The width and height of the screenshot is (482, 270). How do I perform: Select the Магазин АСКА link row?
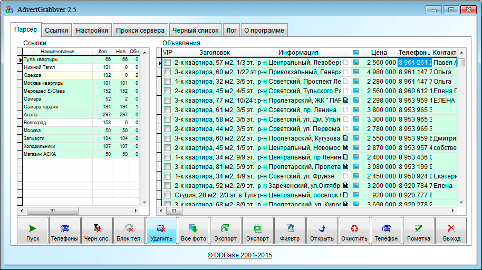point(81,154)
